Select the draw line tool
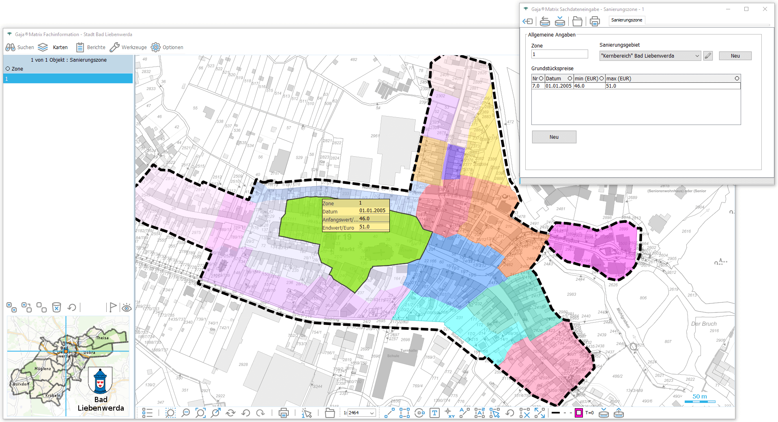Image resolution: width=778 pixels, height=422 pixels. point(389,413)
